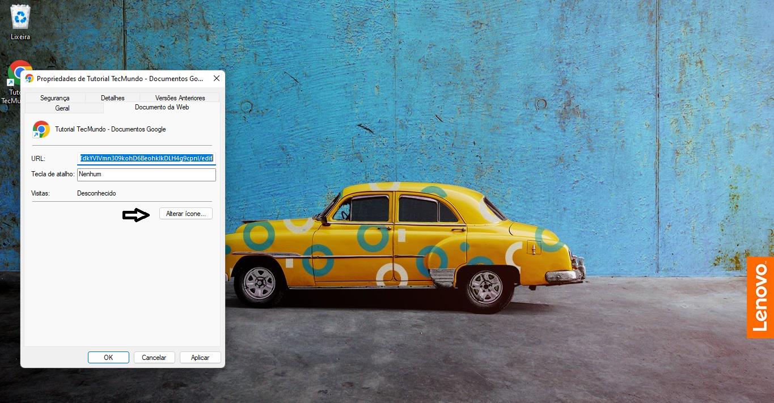This screenshot has width=774, height=403.
Task: Click the Desconhecido value next to Visitas
Action: pyautogui.click(x=96, y=193)
